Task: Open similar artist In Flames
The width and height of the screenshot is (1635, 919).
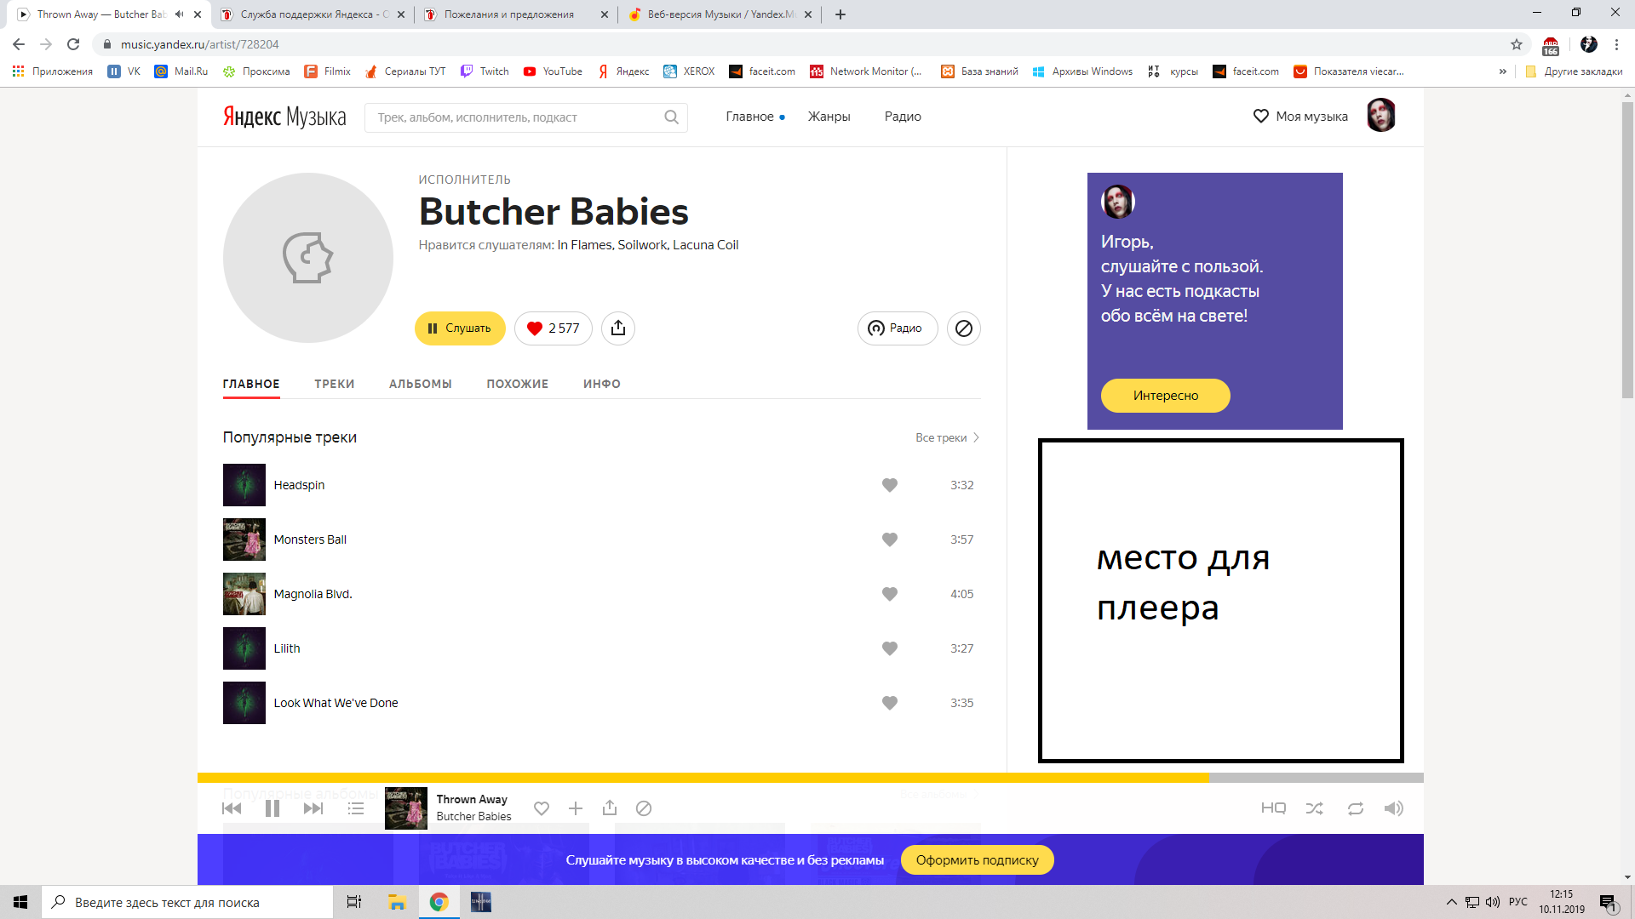Action: point(584,245)
